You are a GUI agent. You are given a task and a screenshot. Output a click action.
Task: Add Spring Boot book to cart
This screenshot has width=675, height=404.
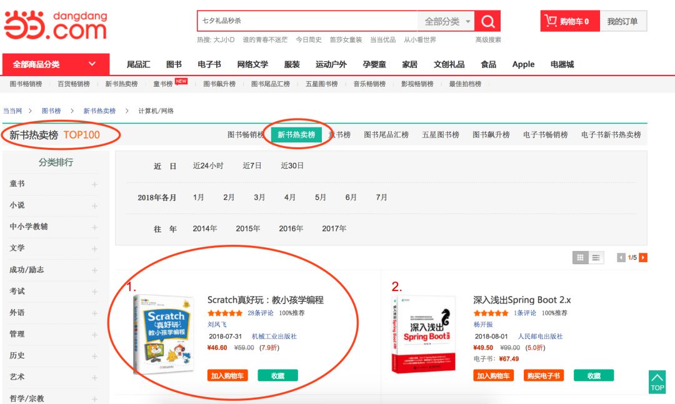tap(493, 375)
